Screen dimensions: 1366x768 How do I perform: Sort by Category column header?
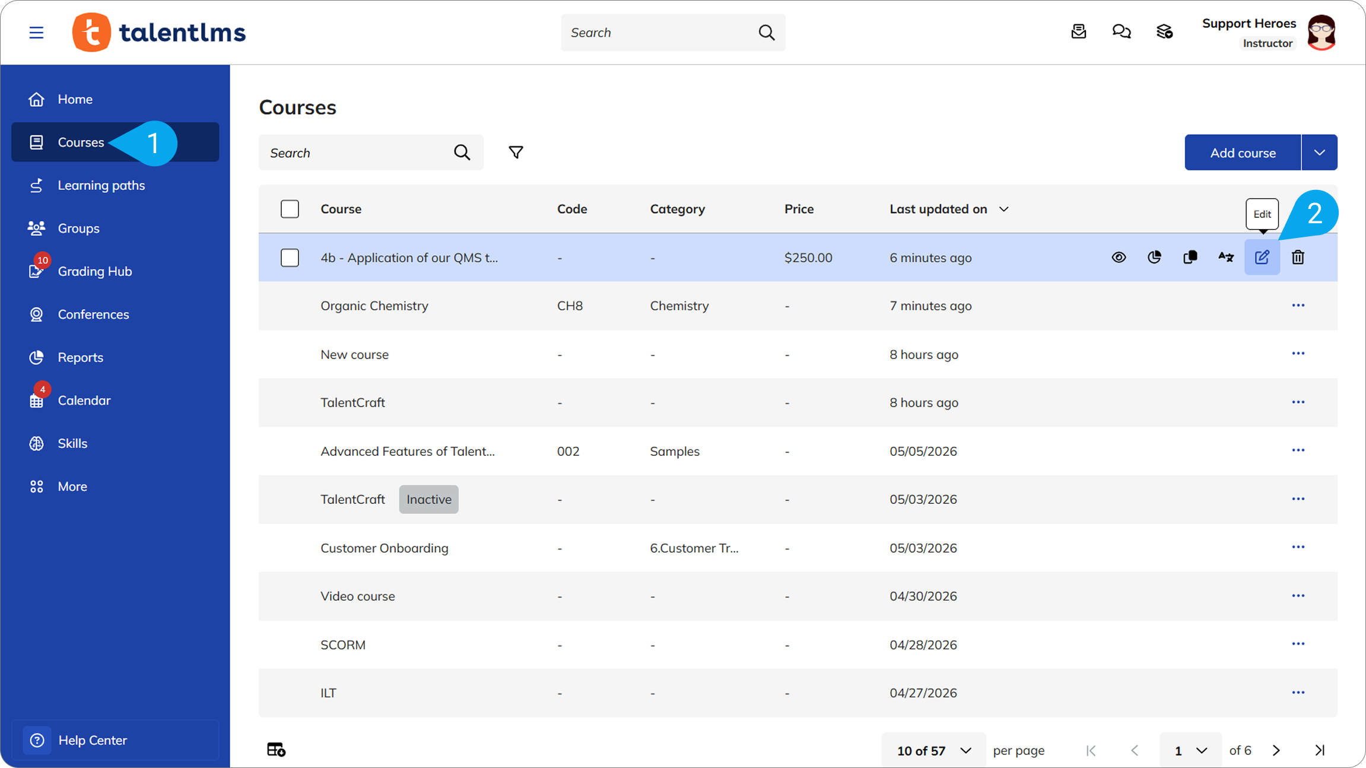(x=677, y=209)
